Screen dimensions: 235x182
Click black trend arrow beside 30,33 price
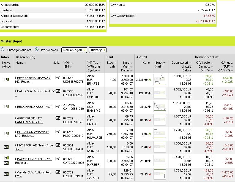pos(149,107)
